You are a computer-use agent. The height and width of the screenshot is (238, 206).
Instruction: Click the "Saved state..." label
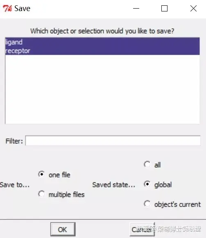coord(114,185)
